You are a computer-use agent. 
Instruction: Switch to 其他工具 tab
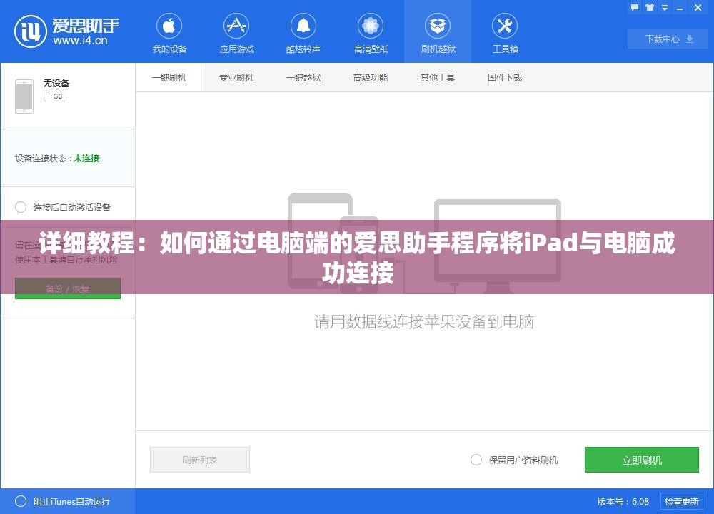tap(438, 77)
